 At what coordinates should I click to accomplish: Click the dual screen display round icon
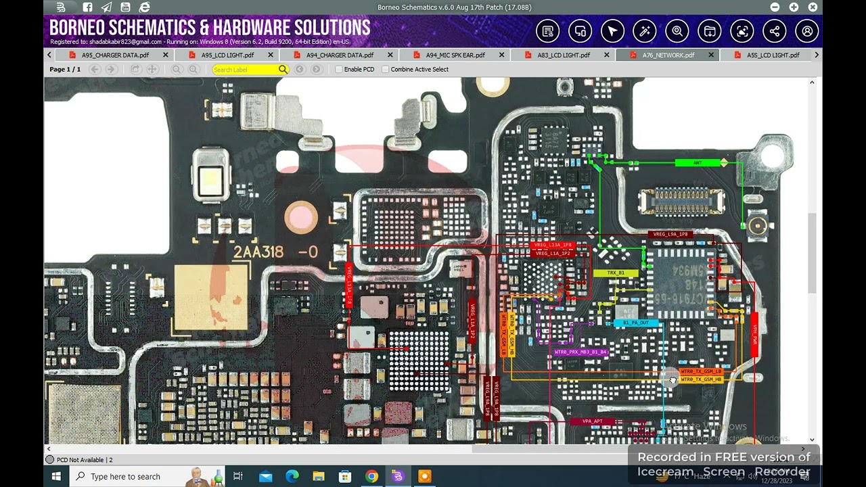580,31
